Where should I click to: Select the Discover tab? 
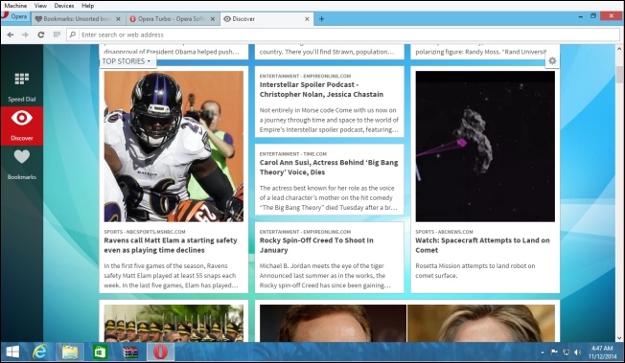tap(266, 19)
